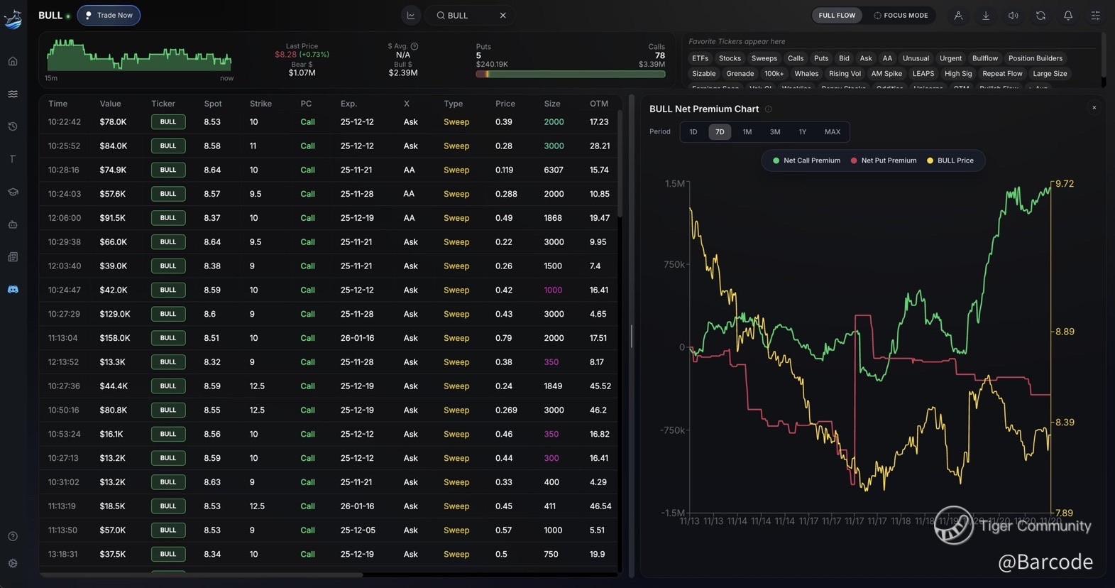Sort table by Spot column header
The image size is (1115, 588).
pyautogui.click(x=213, y=104)
